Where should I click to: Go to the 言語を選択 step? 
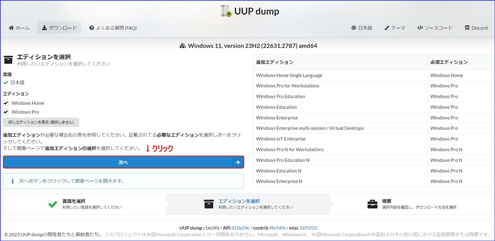pyautogui.click(x=85, y=204)
